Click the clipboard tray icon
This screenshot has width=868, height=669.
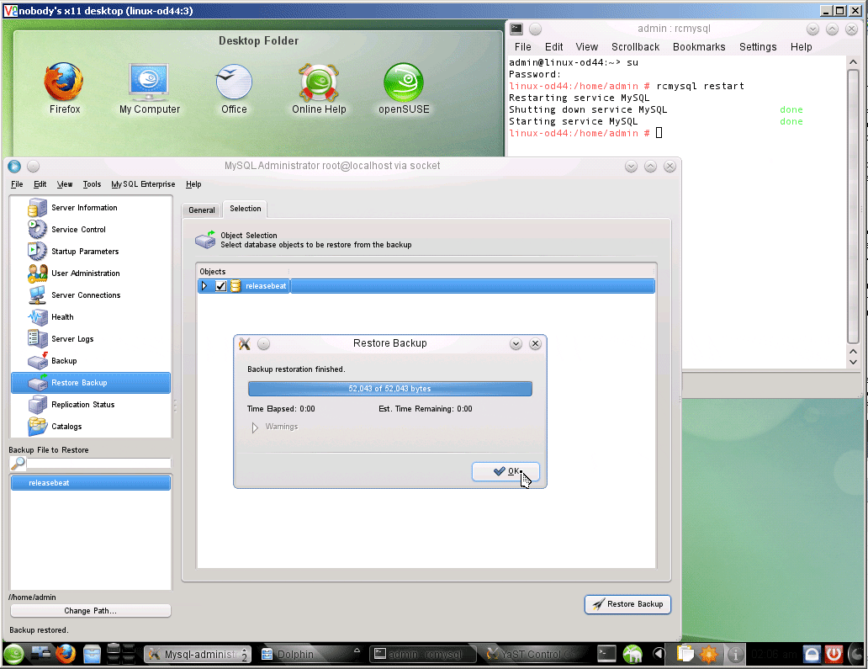tap(685, 654)
